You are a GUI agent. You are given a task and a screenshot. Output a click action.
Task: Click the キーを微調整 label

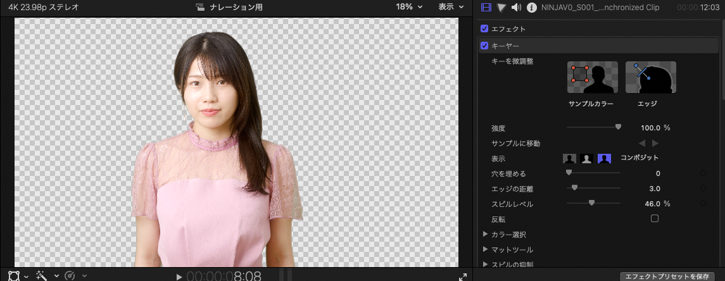pos(512,61)
